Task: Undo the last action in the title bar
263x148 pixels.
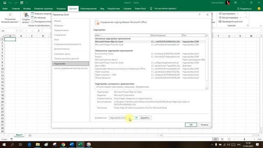Action: coord(10,3)
